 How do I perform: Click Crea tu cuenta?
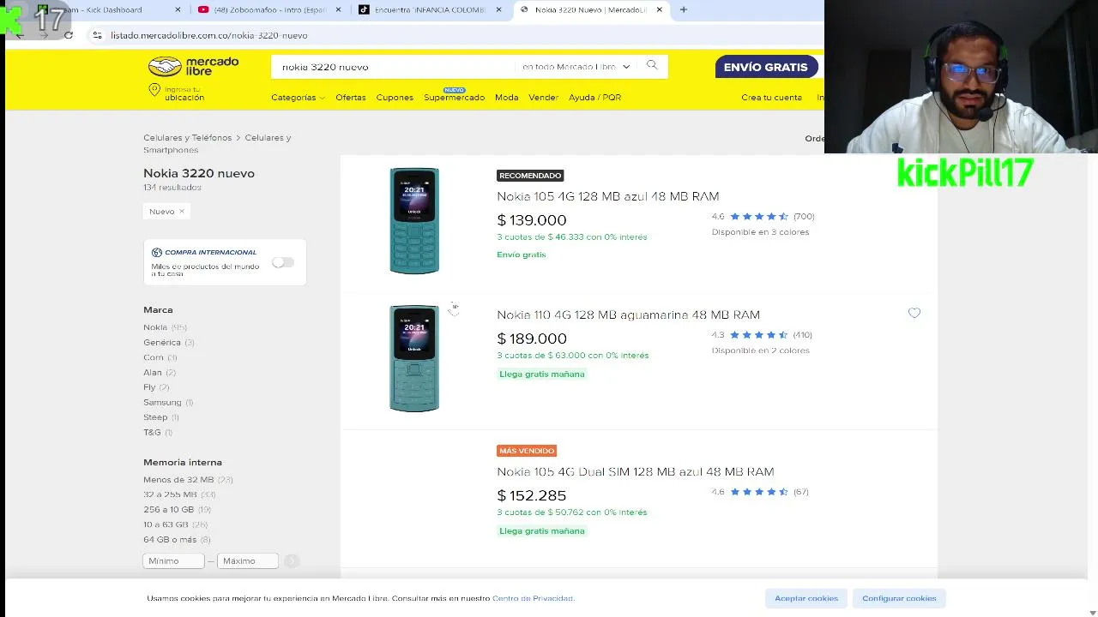(x=771, y=98)
